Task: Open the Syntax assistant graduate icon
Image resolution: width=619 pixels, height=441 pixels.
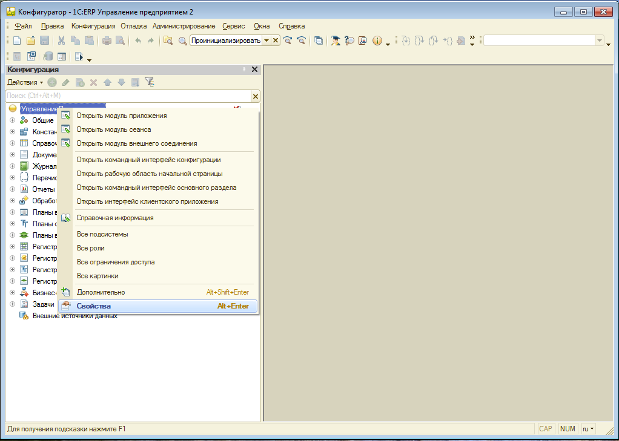Action: [x=336, y=41]
